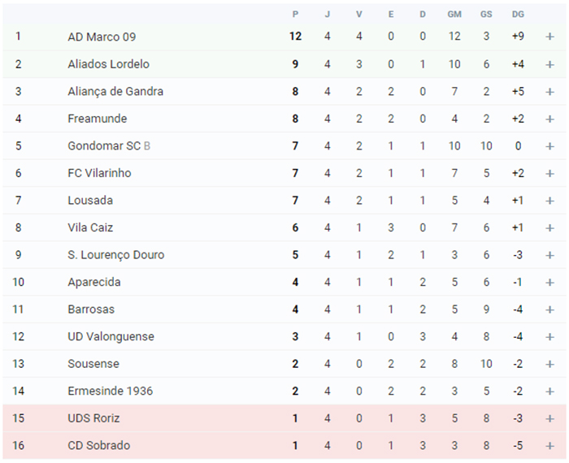Click the DG goal difference header
The width and height of the screenshot is (569, 463).
[518, 14]
